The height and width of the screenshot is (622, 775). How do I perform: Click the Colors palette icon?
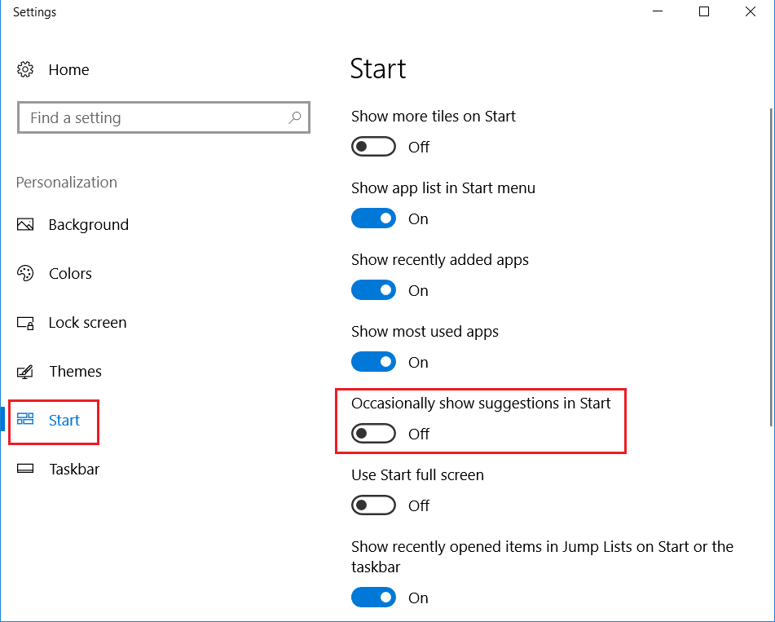pyautogui.click(x=25, y=274)
